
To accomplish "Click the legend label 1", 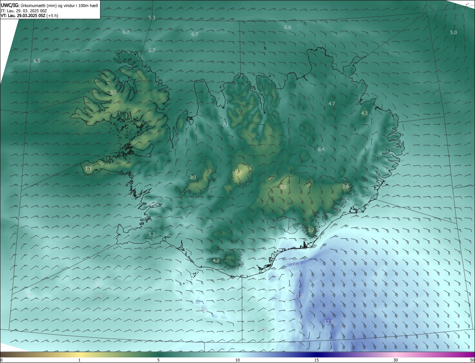I will coord(79,360).
